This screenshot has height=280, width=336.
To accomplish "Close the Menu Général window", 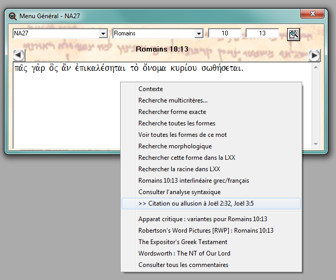I will pos(313,14).
